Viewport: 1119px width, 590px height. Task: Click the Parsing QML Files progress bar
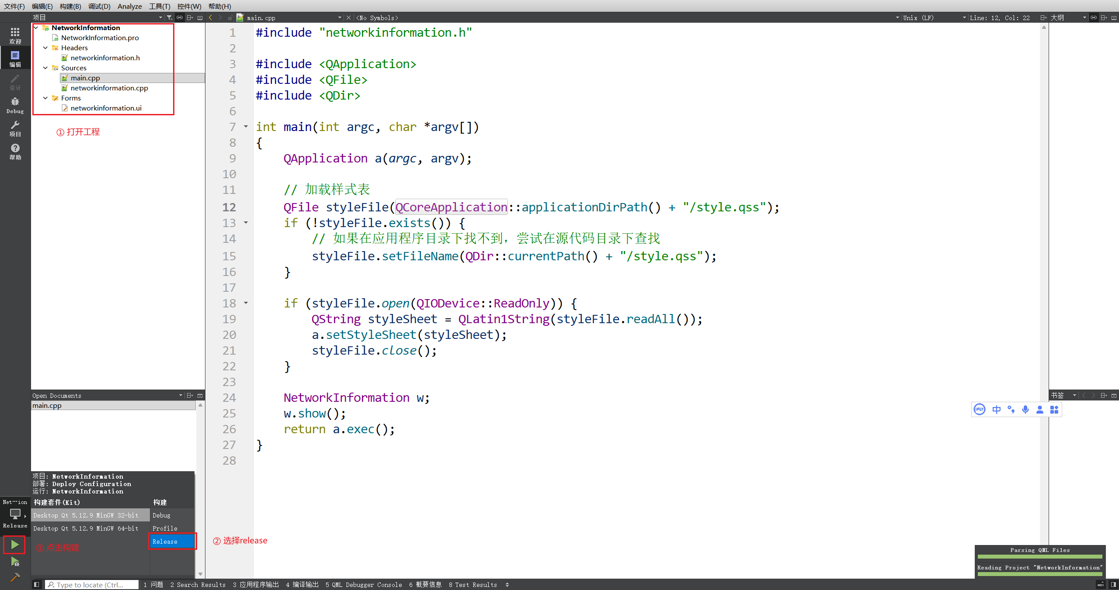pyautogui.click(x=1039, y=556)
